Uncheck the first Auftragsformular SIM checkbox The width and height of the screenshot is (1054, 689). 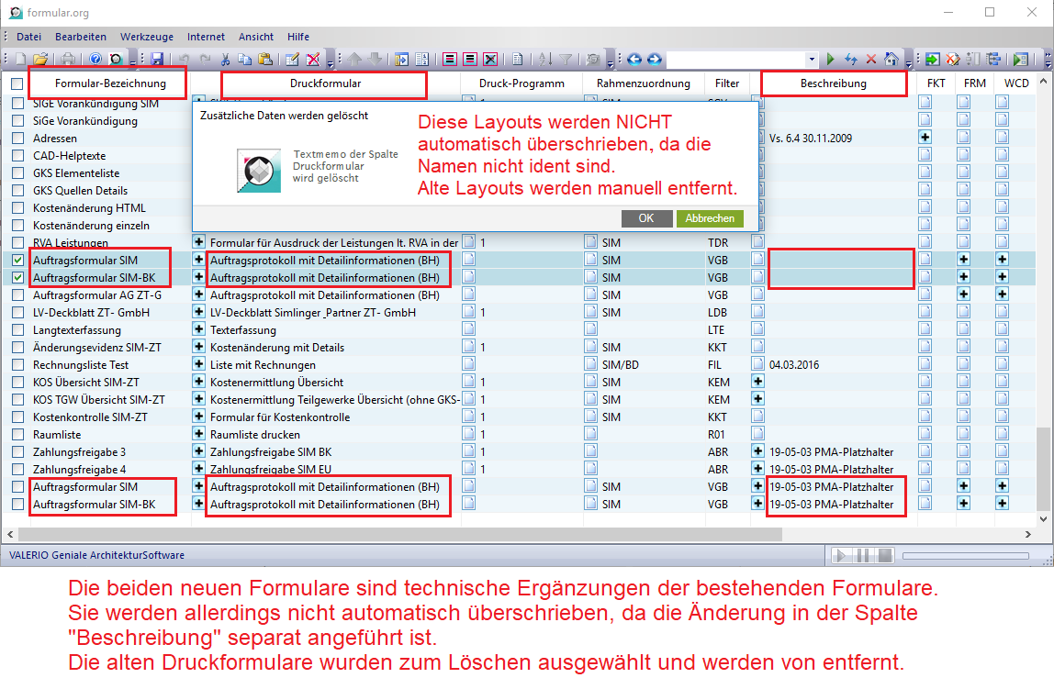(17, 261)
